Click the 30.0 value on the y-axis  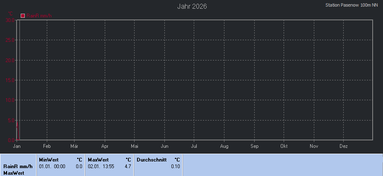[x=10, y=20]
